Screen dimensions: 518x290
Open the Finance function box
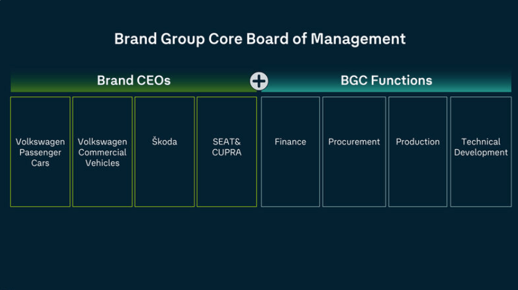click(290, 152)
